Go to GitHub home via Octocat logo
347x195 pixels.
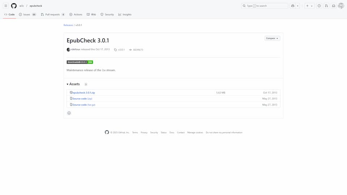[14, 6]
